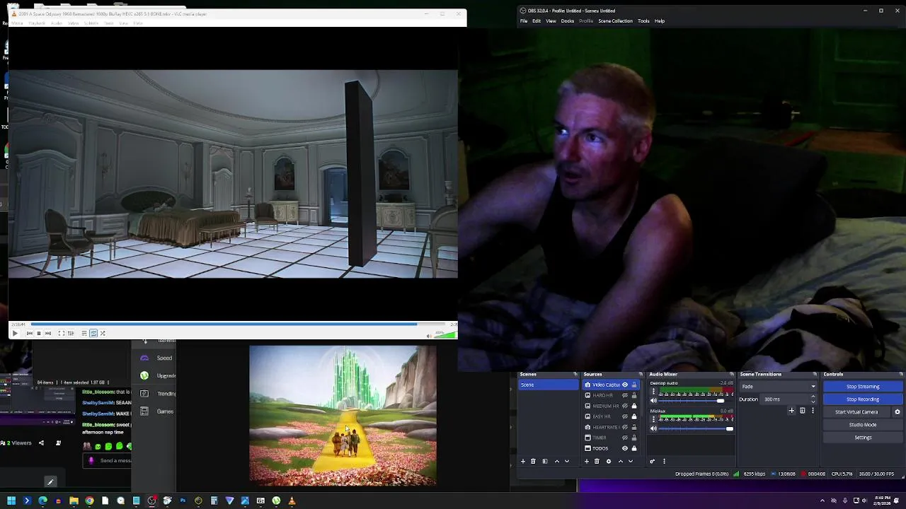Open Photoshop from the taskbar
This screenshot has width=906, height=509.
[x=183, y=501]
